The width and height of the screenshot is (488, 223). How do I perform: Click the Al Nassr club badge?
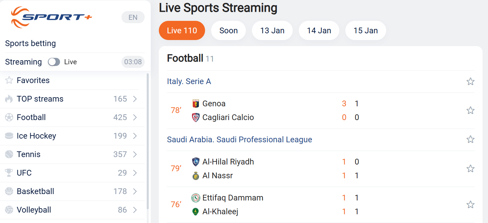[x=196, y=176]
